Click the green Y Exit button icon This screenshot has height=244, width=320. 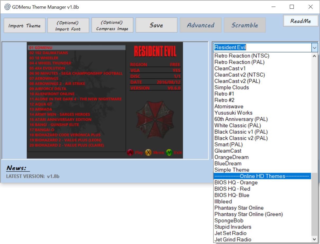pos(169,152)
